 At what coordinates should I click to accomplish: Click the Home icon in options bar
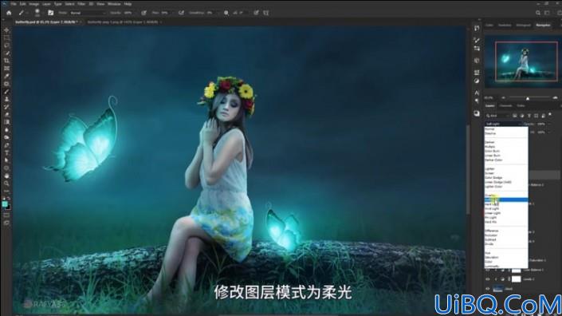tap(9, 13)
